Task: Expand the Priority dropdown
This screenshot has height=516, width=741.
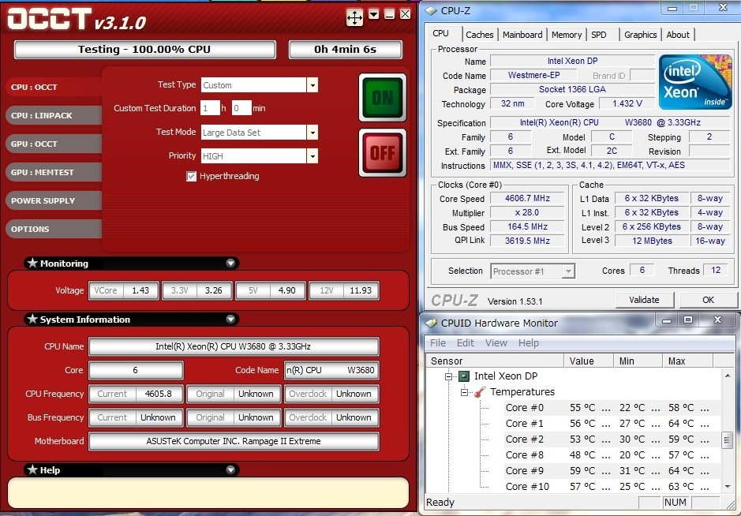Action: coord(312,156)
